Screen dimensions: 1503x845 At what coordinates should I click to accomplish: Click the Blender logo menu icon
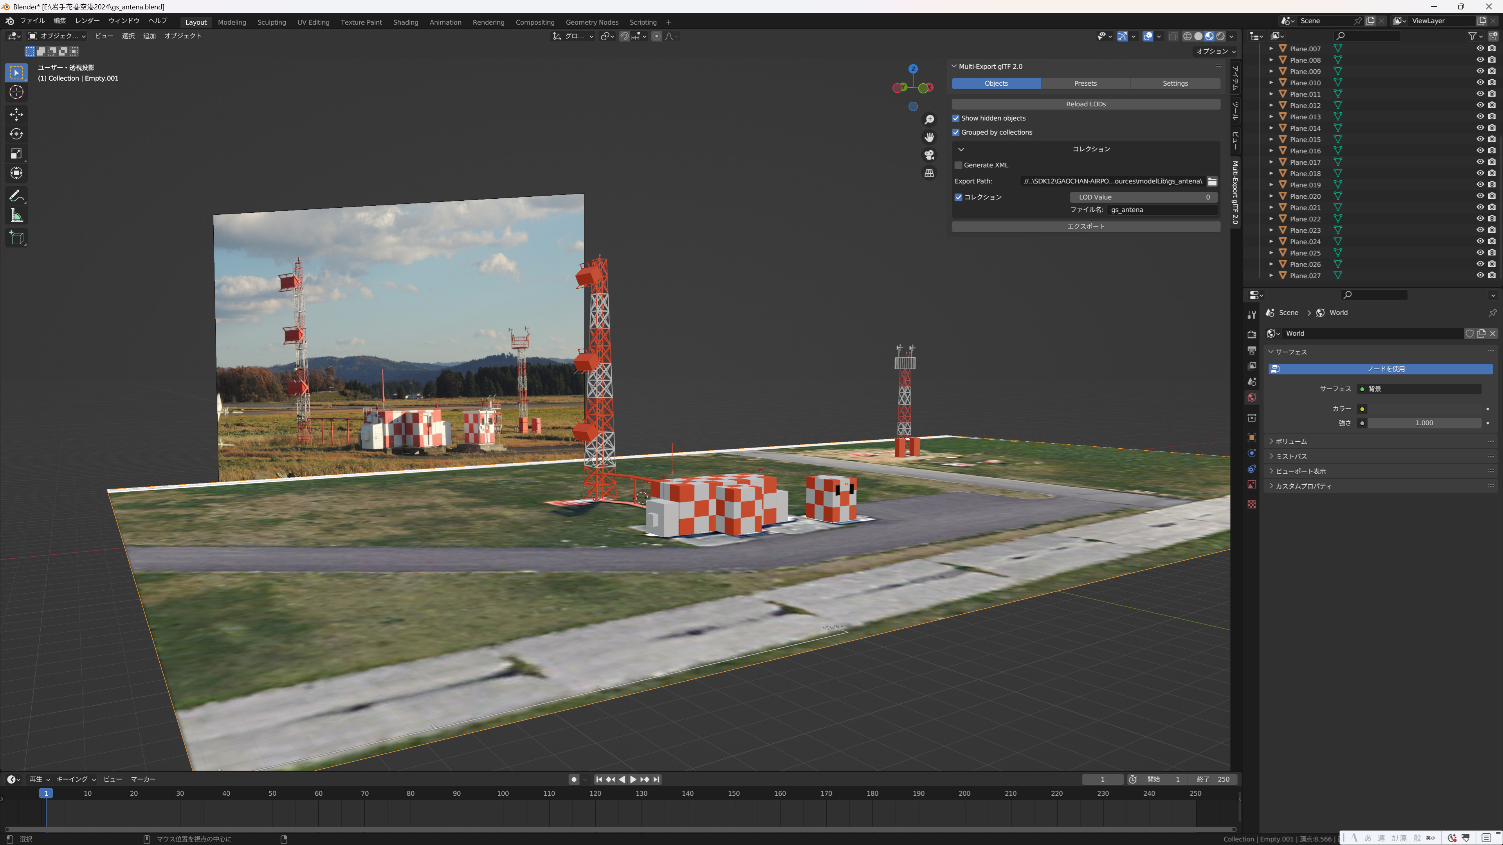click(x=10, y=21)
